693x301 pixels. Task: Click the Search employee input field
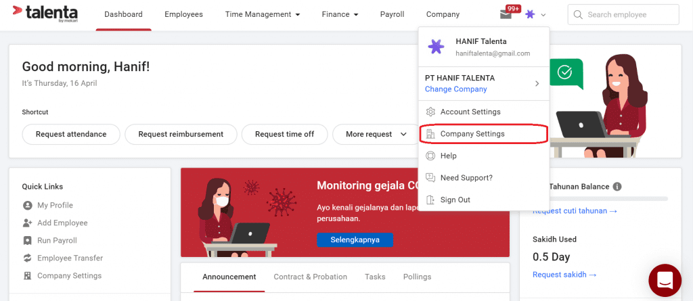[623, 15]
